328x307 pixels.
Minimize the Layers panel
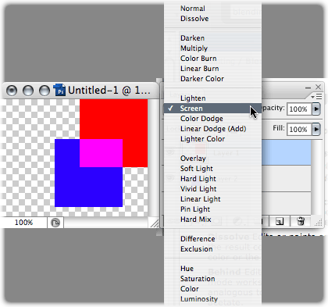pyautogui.click(x=308, y=87)
